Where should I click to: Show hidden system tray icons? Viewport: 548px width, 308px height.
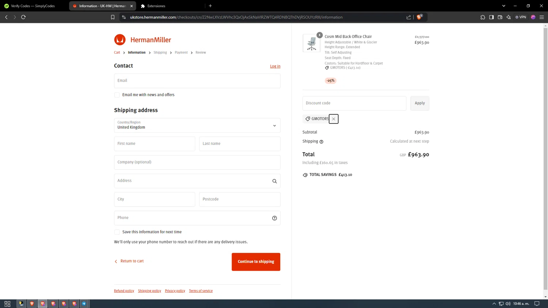click(x=494, y=304)
